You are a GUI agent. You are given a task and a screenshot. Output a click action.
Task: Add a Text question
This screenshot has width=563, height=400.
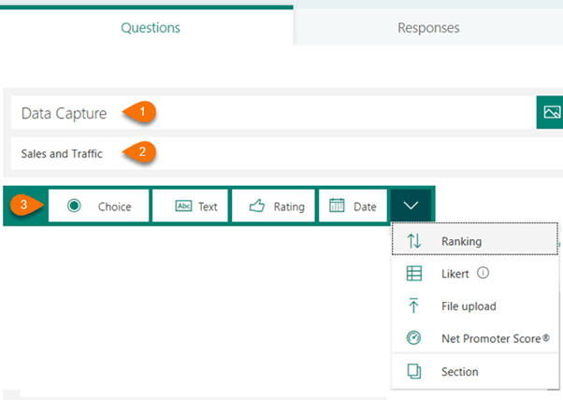[190, 206]
